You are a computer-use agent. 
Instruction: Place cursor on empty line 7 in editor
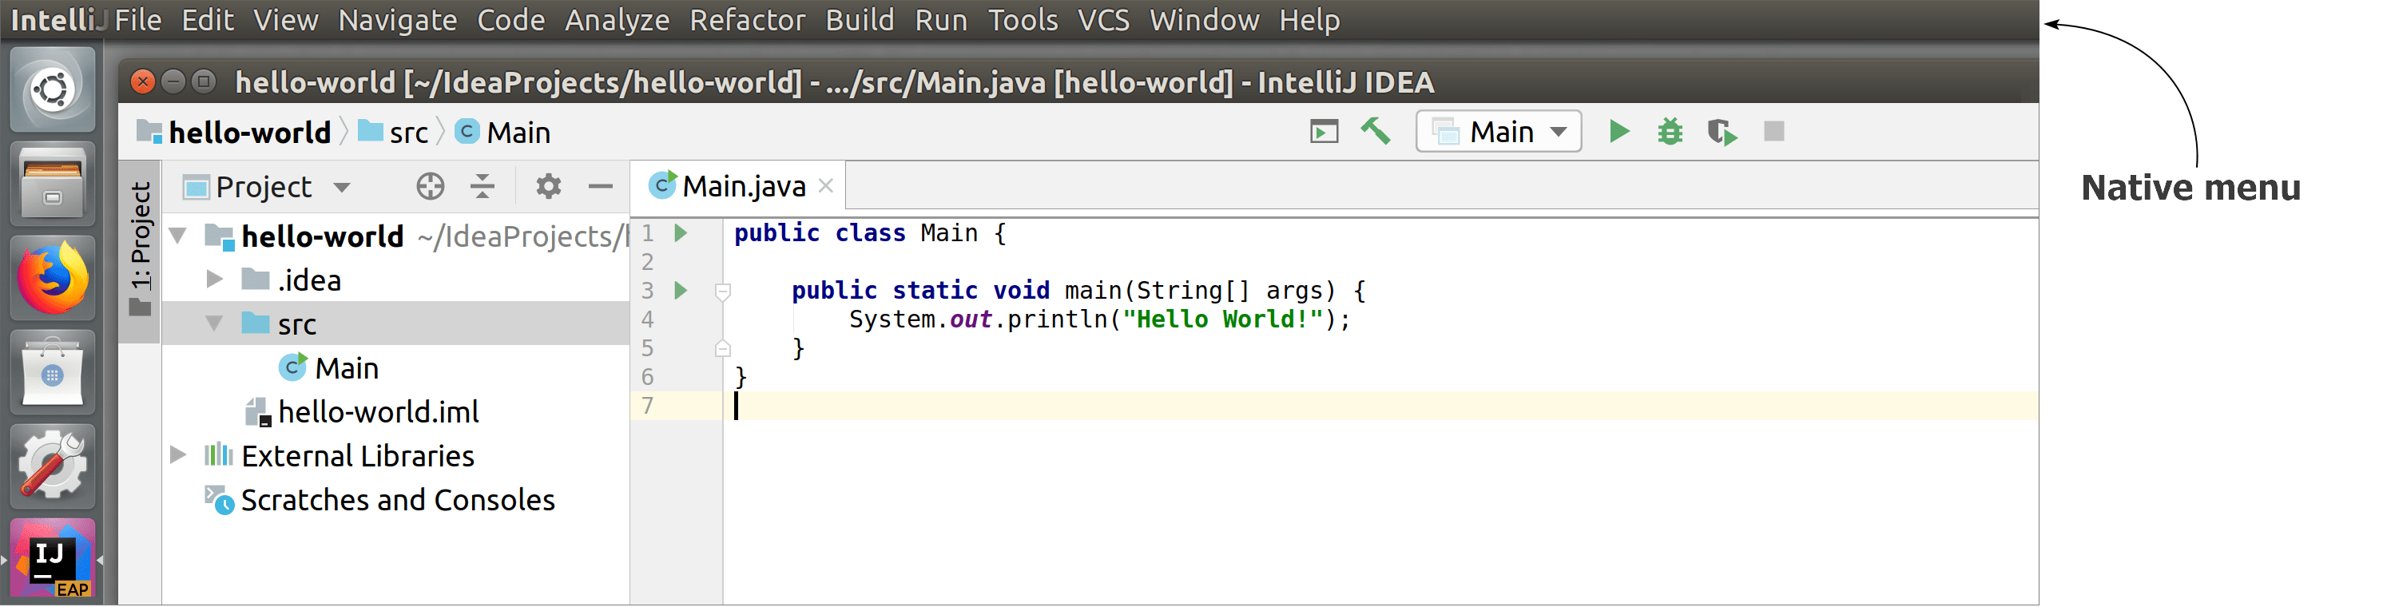pyautogui.click(x=1380, y=406)
